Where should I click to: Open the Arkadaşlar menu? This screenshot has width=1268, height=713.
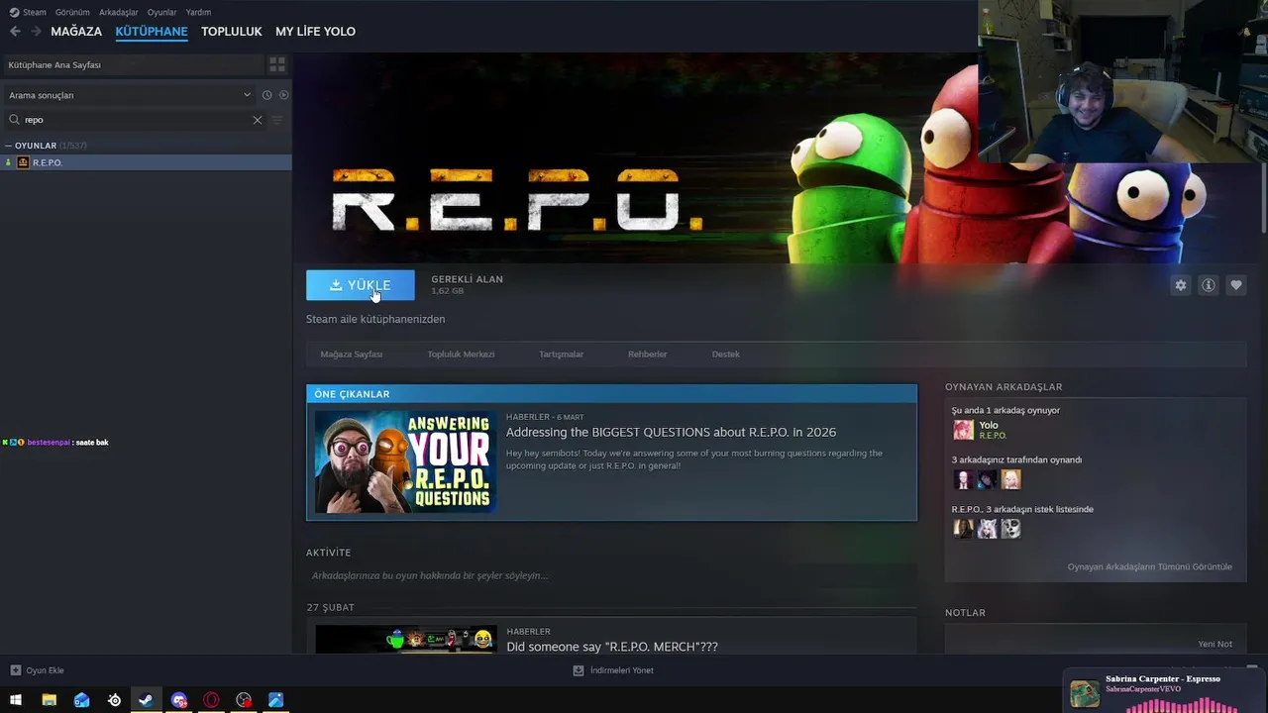click(x=119, y=12)
